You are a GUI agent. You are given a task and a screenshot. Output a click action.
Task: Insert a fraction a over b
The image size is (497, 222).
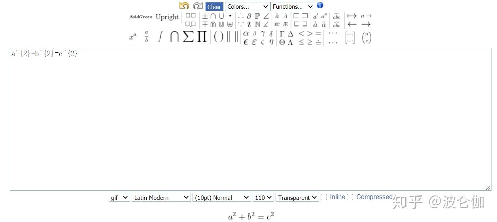[x=146, y=36]
